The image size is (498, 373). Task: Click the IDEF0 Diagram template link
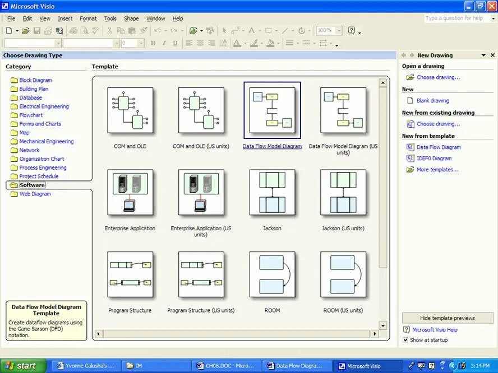434,158
